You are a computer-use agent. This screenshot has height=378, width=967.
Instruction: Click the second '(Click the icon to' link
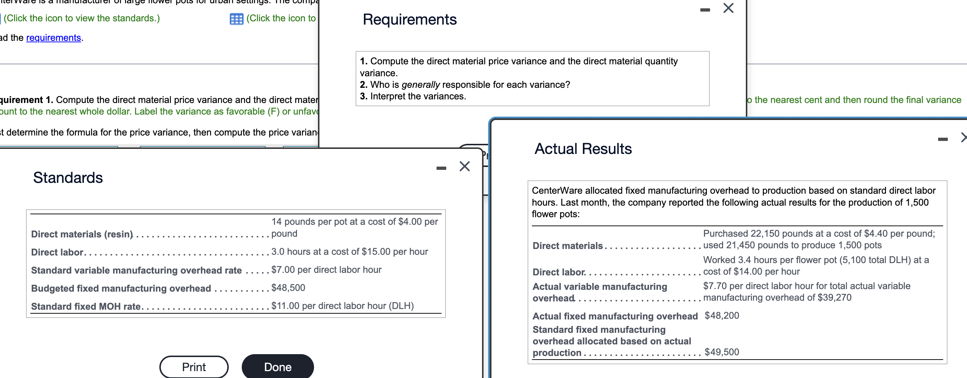[x=281, y=18]
